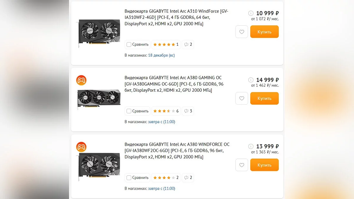Screen dimensions: 354x199
Task: Favorite the Arc A380 WINDFORCE OC card
Action: point(242,165)
